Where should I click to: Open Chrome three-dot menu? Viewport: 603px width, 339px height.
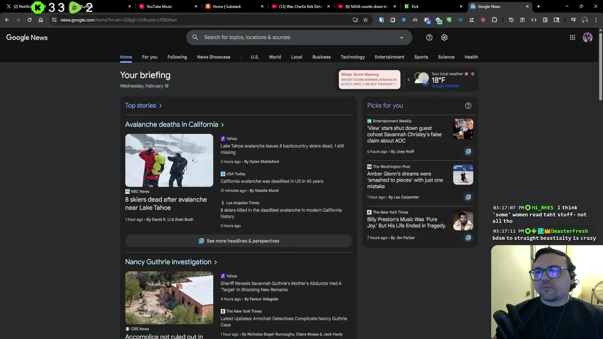(x=596, y=20)
